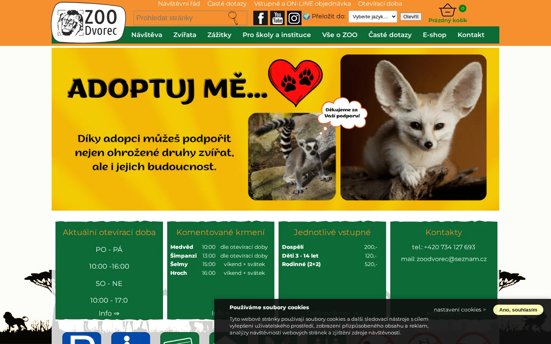Open the Zvířata menu
The width and height of the screenshot is (551, 344).
pyautogui.click(x=185, y=35)
